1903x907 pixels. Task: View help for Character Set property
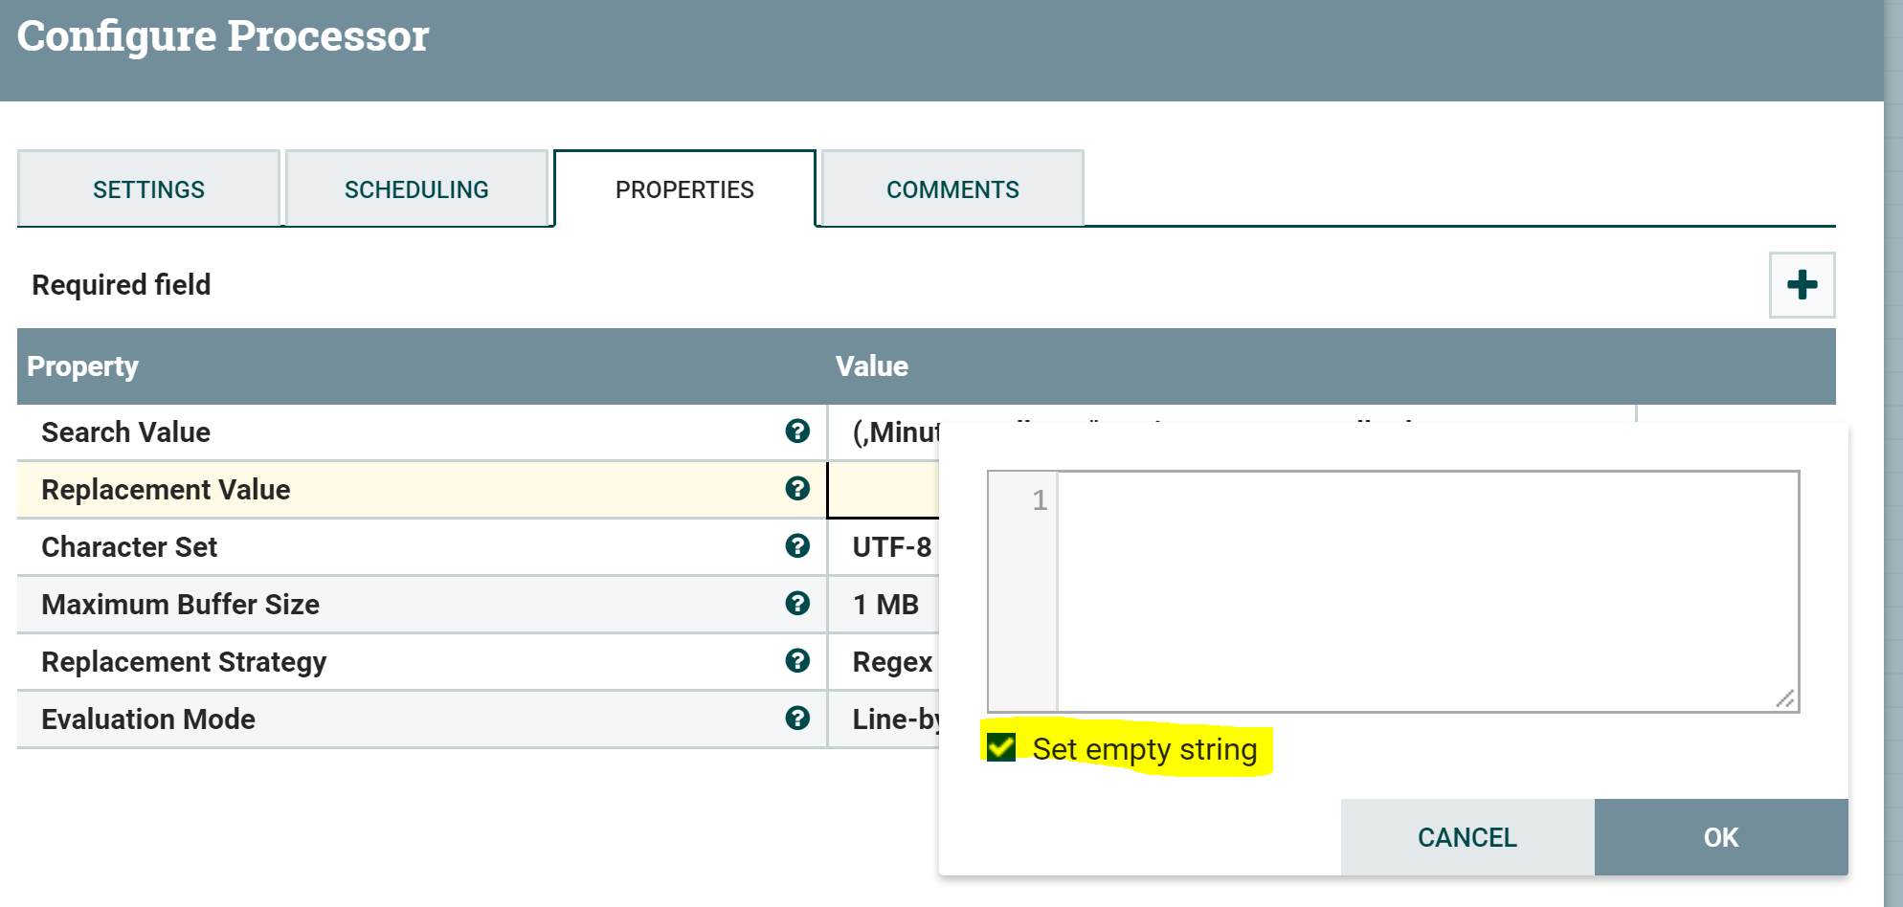pyautogui.click(x=797, y=547)
